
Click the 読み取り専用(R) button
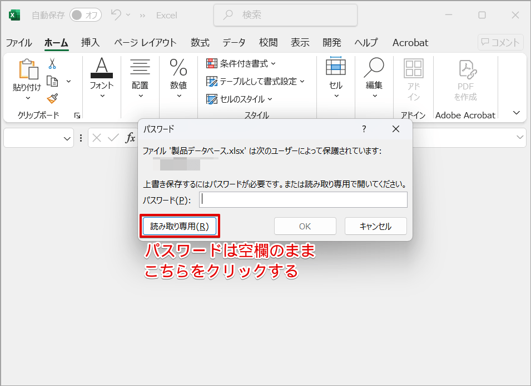[180, 226]
